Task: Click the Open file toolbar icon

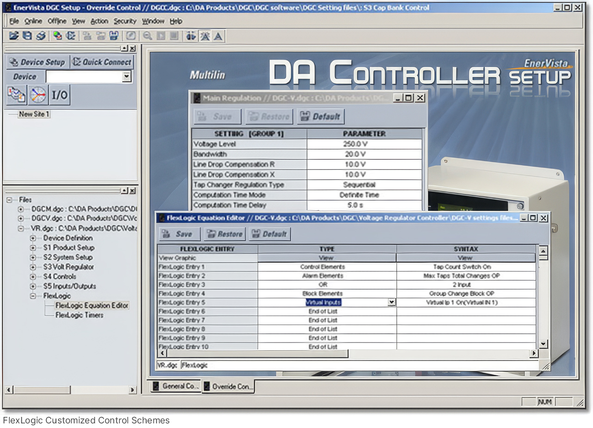Action: tap(14, 36)
